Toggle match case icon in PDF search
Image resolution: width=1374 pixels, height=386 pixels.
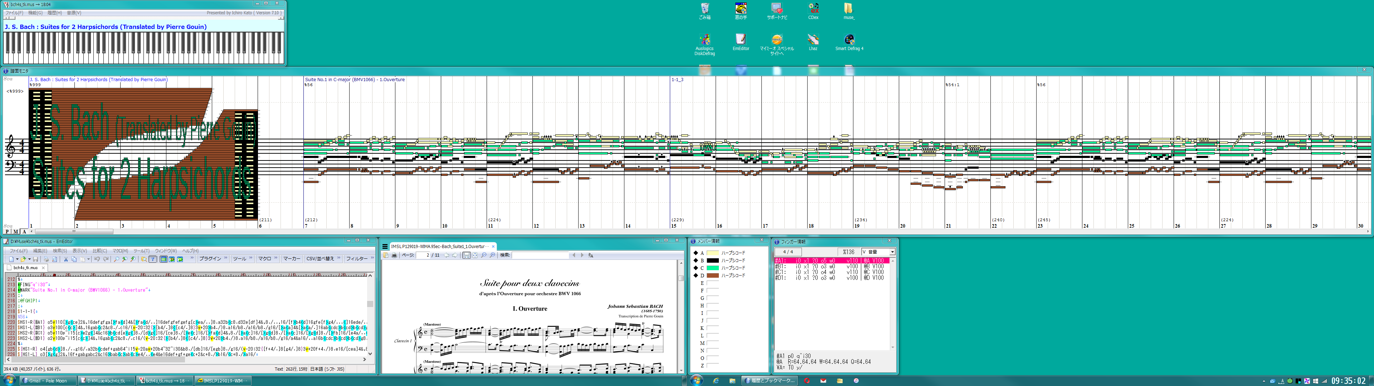pos(591,256)
